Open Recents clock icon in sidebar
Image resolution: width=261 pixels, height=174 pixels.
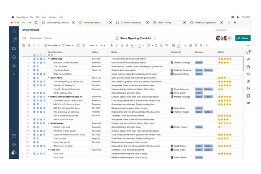[14, 57]
